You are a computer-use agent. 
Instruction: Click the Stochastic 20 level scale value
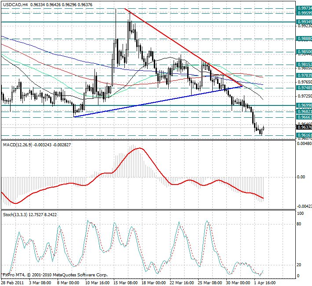coord(299,265)
